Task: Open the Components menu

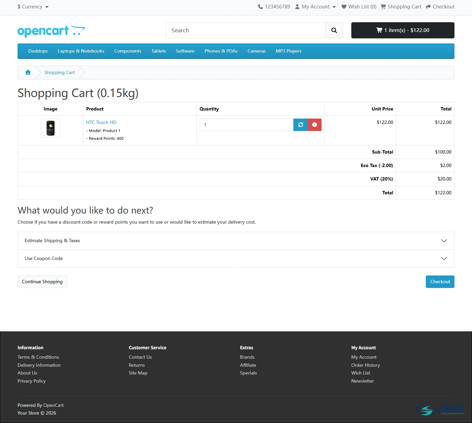Action: (128, 51)
